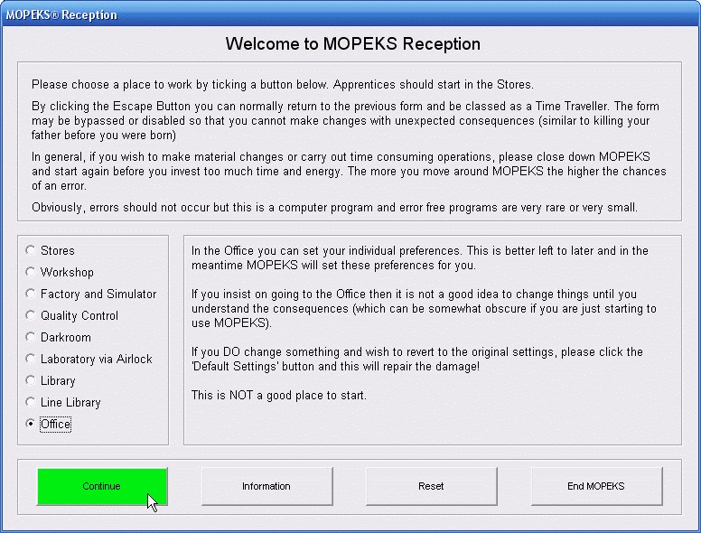Image resolution: width=701 pixels, height=533 pixels.
Task: Choose the Line Library option
Action: tap(63, 402)
